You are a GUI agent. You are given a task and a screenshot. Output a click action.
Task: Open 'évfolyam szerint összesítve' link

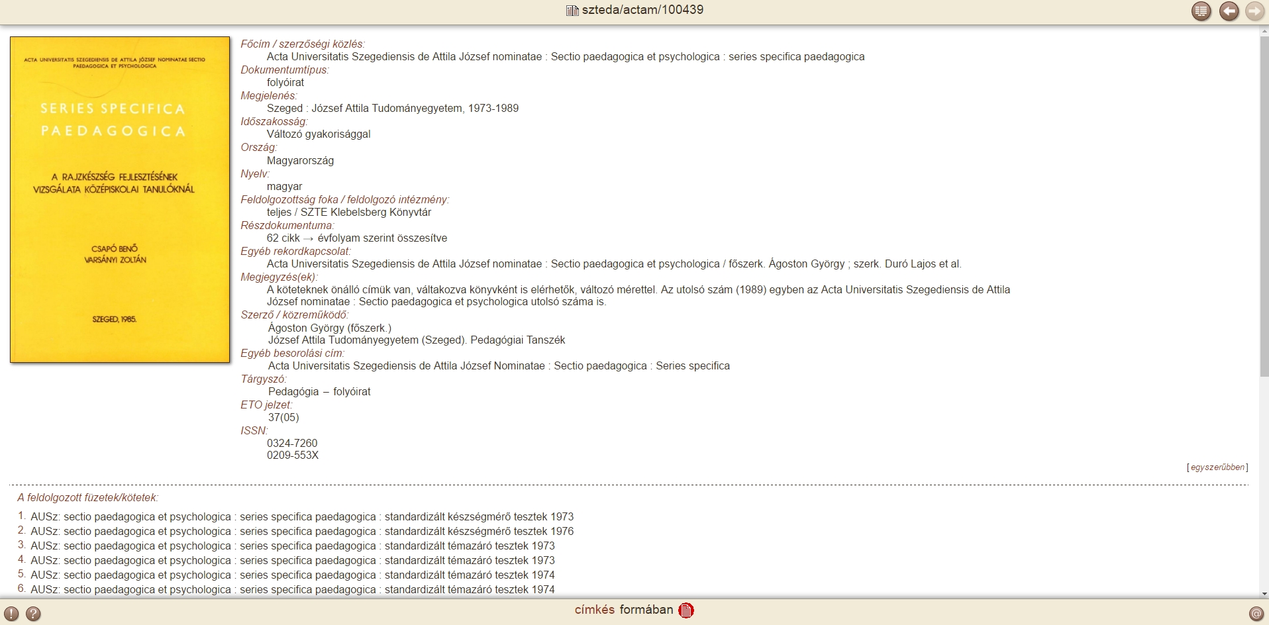[x=382, y=238]
